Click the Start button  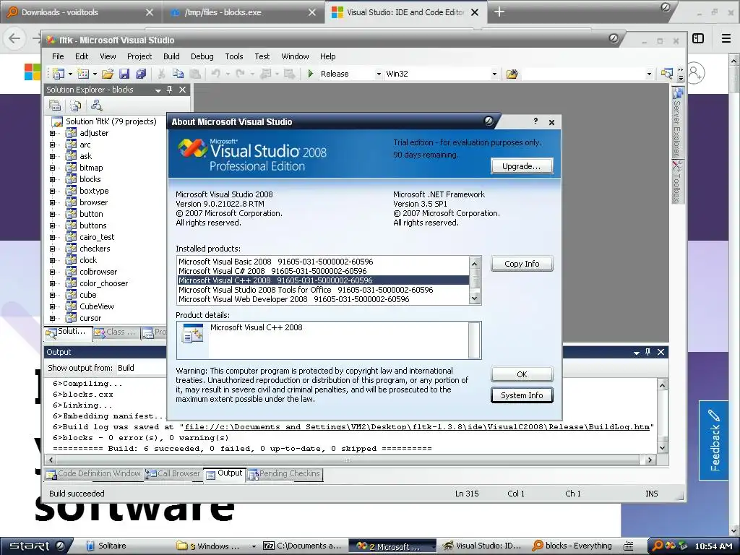[36, 546]
